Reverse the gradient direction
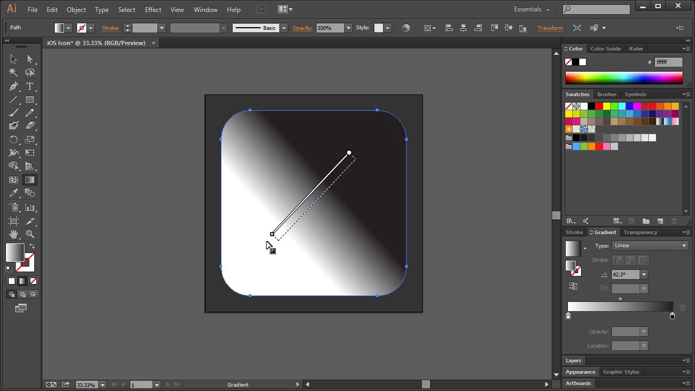Viewport: 695px width, 391px height. pos(573,286)
